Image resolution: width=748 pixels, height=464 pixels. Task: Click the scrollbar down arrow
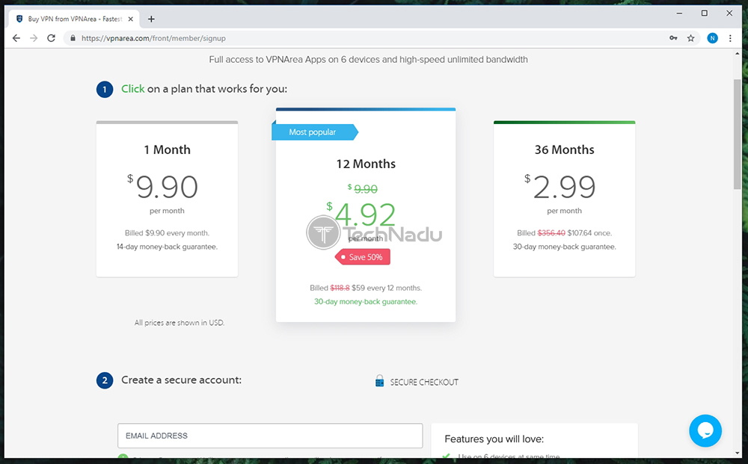click(x=737, y=453)
